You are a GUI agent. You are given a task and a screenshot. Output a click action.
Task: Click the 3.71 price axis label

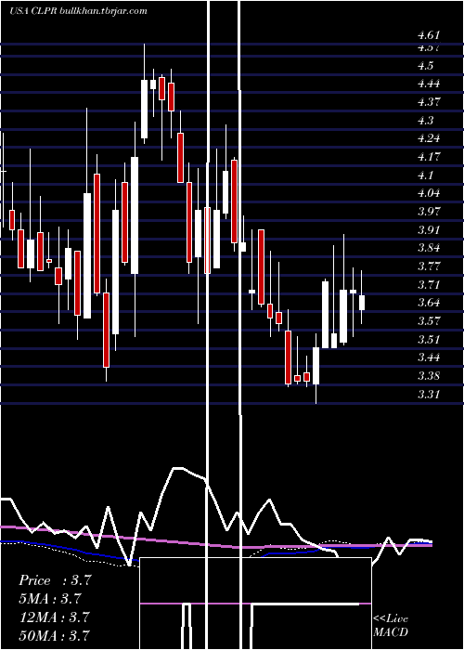click(x=429, y=285)
